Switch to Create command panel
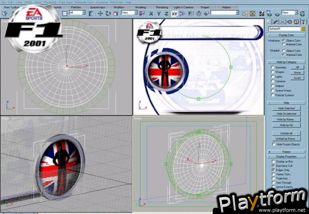The image size is (309, 214). [x=269, y=22]
